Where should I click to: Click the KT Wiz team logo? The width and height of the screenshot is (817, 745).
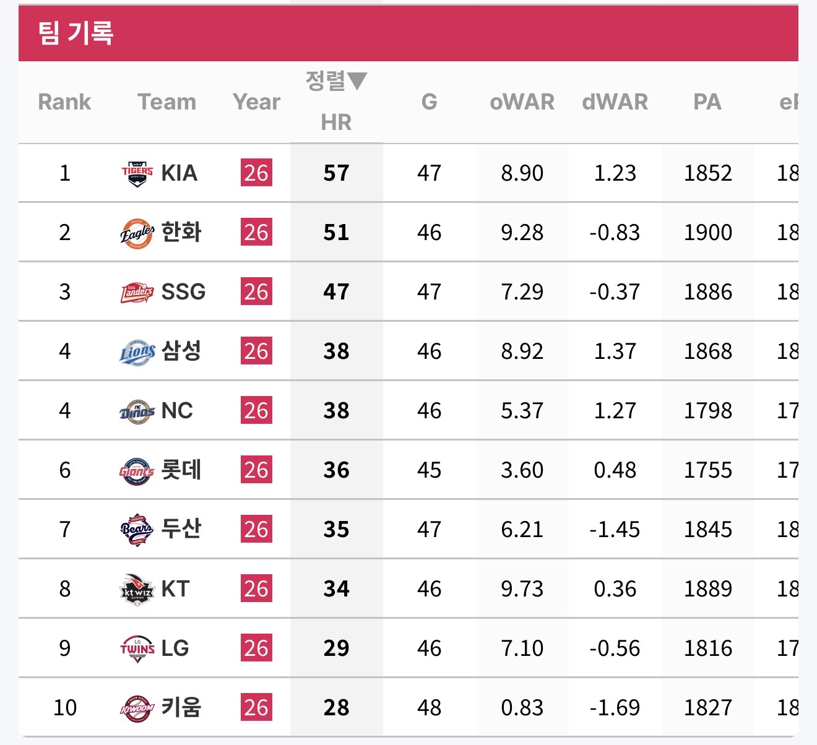click(137, 589)
